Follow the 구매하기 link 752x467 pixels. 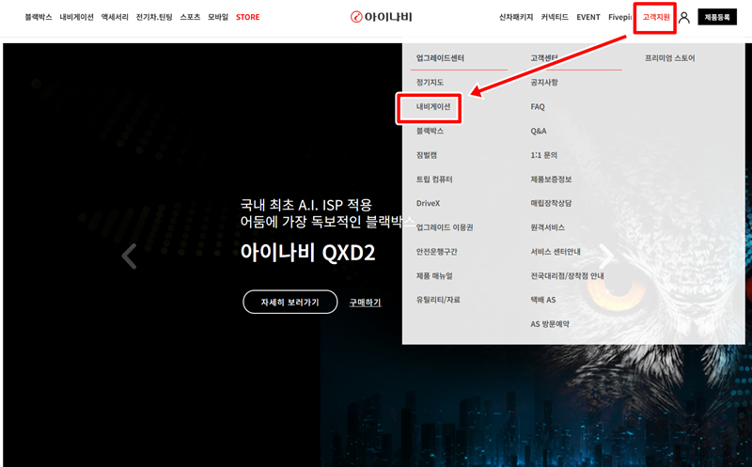pyautogui.click(x=365, y=303)
